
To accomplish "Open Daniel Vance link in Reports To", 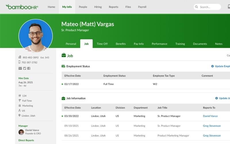I will (x=210, y=116).
